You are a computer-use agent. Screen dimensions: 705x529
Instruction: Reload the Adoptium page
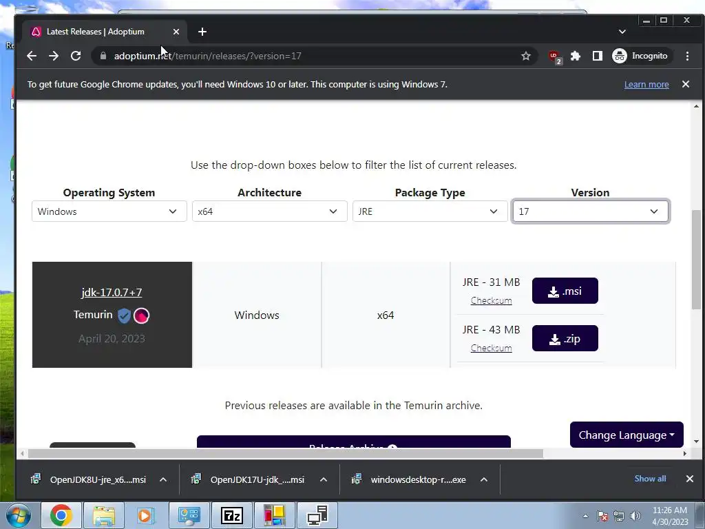tap(76, 56)
